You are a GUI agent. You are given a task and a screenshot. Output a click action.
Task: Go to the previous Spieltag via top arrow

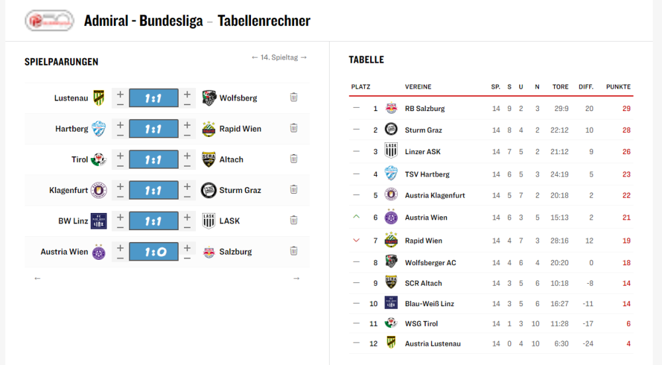coord(255,58)
